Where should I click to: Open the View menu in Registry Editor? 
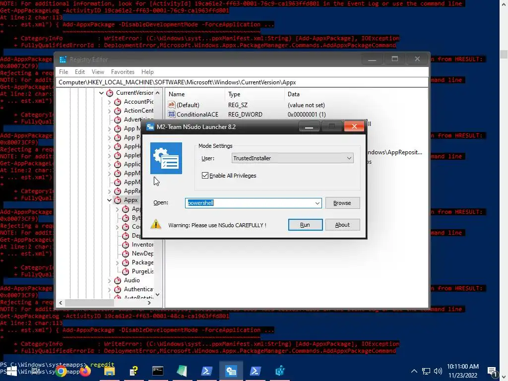pyautogui.click(x=98, y=72)
